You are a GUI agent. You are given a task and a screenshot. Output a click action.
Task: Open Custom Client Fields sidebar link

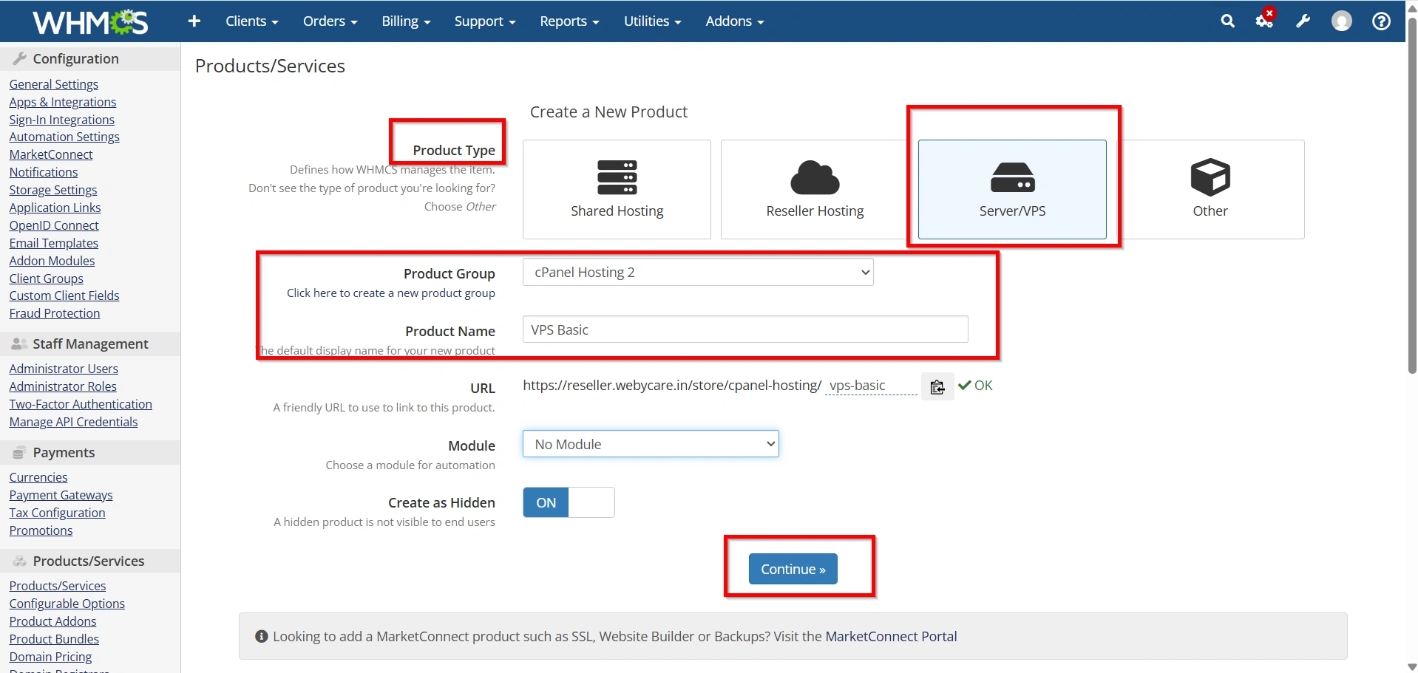[64, 295]
